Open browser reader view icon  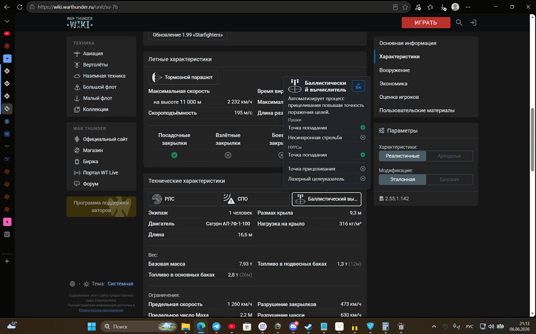(x=395, y=7)
